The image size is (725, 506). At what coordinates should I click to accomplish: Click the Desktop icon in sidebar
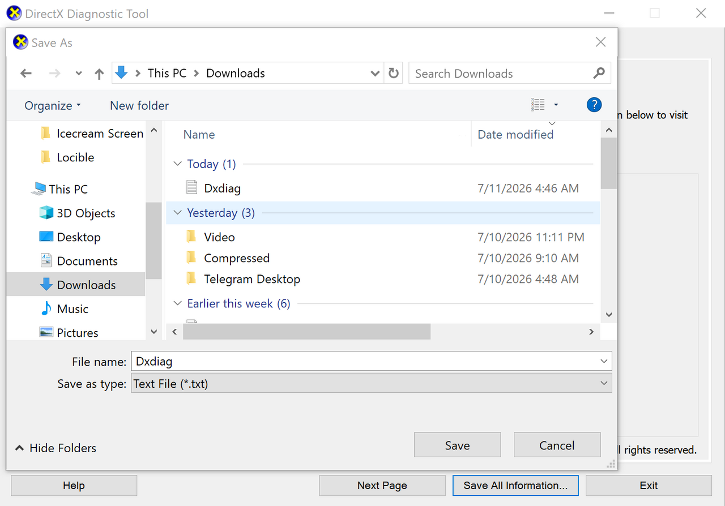tap(46, 237)
